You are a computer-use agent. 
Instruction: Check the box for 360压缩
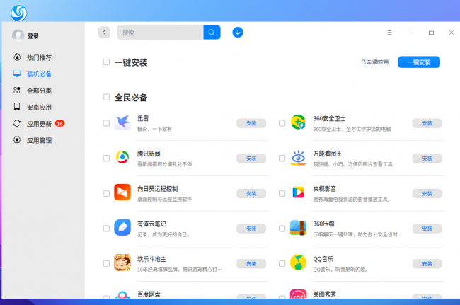click(x=282, y=229)
